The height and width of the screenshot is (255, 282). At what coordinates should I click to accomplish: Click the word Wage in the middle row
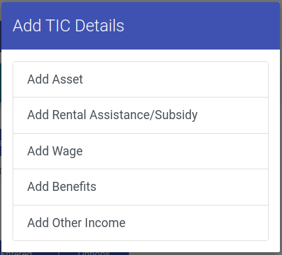[68, 152]
